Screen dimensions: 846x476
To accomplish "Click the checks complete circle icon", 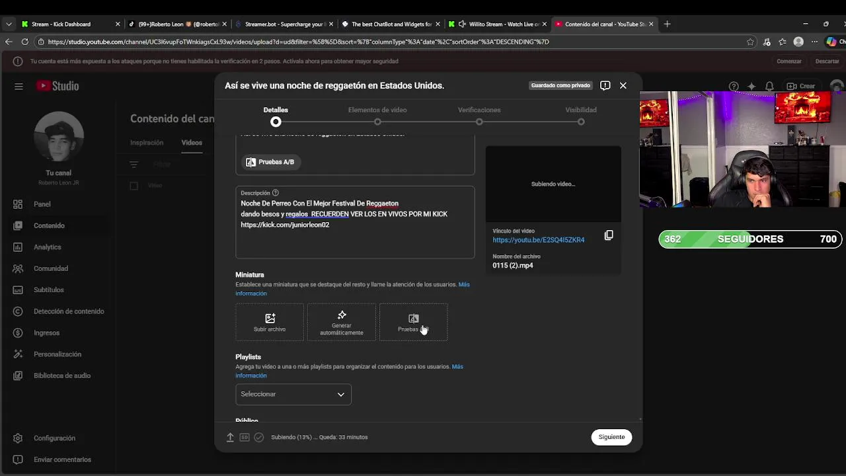I will (259, 437).
